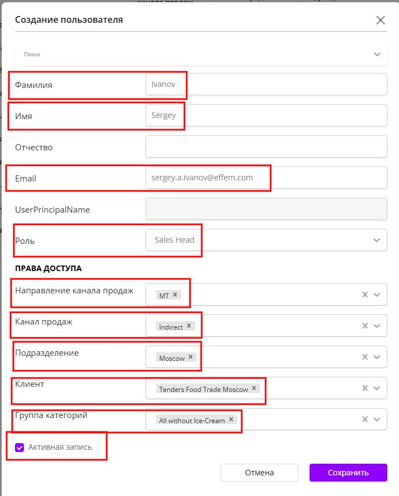Clear all Подразделение selections

coord(365,357)
